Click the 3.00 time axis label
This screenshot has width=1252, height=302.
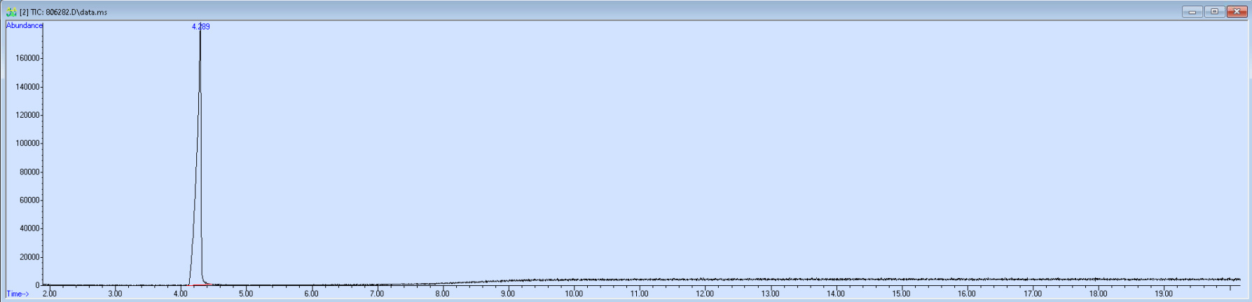pyautogui.click(x=115, y=294)
